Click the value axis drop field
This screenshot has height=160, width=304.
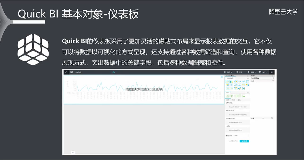point(238,107)
